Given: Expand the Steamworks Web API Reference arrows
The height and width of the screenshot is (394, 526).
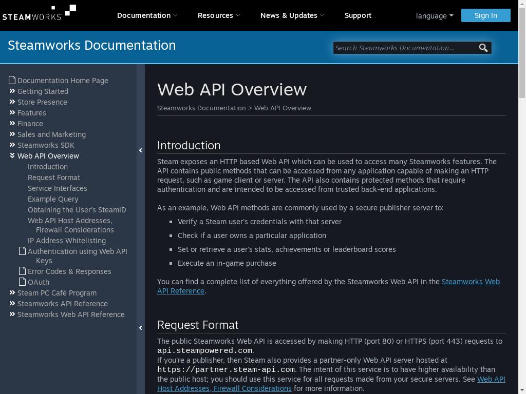Looking at the screenshot, I should 12,314.
